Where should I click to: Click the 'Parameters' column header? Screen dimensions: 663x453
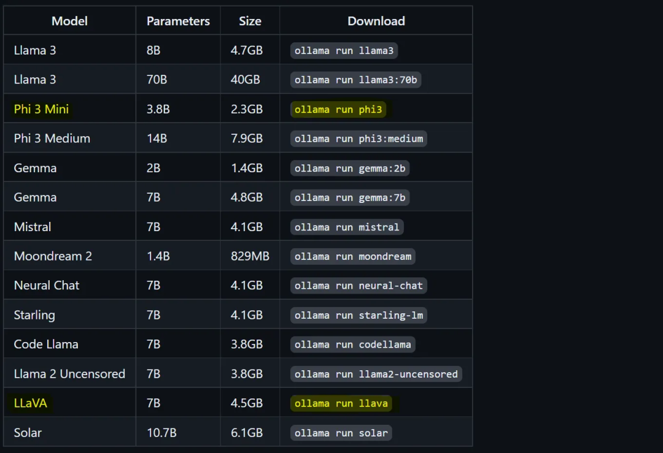point(178,21)
